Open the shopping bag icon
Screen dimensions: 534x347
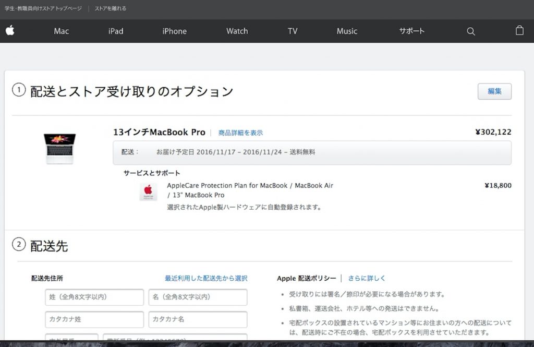519,31
